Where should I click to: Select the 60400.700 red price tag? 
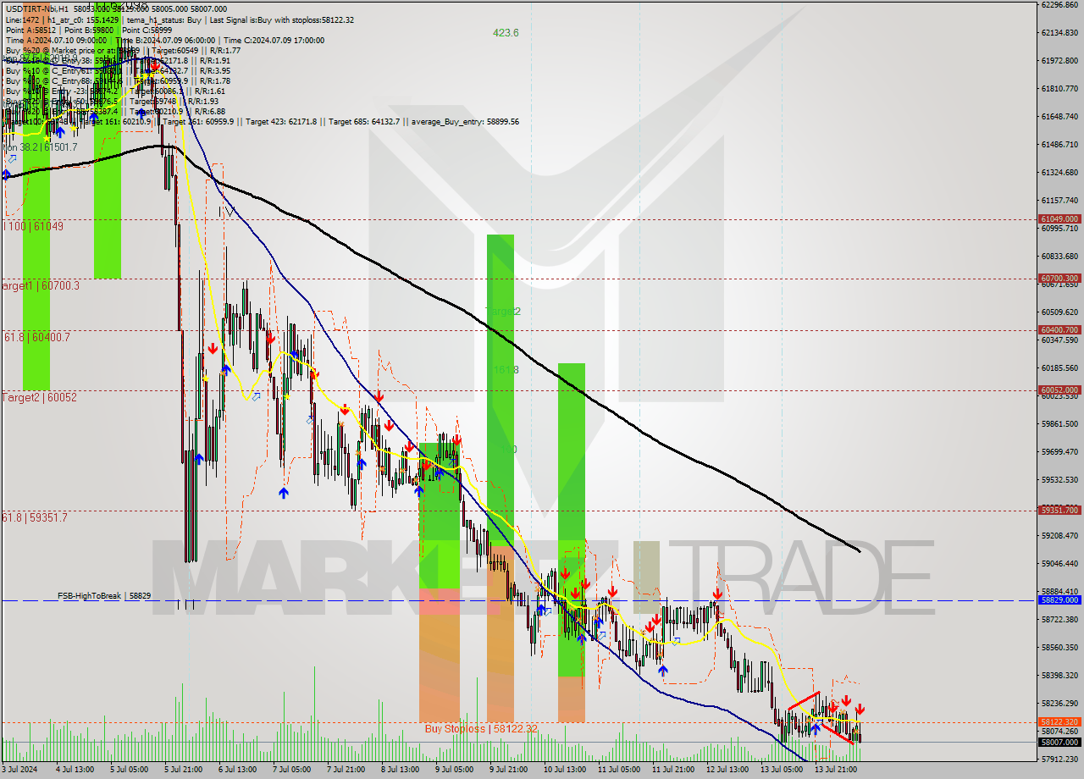pos(1059,329)
